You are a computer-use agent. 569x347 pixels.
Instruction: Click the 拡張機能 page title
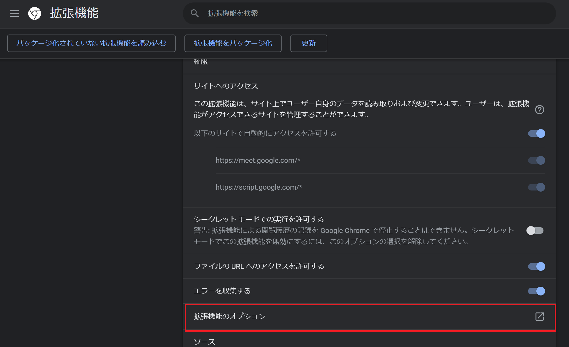74,13
